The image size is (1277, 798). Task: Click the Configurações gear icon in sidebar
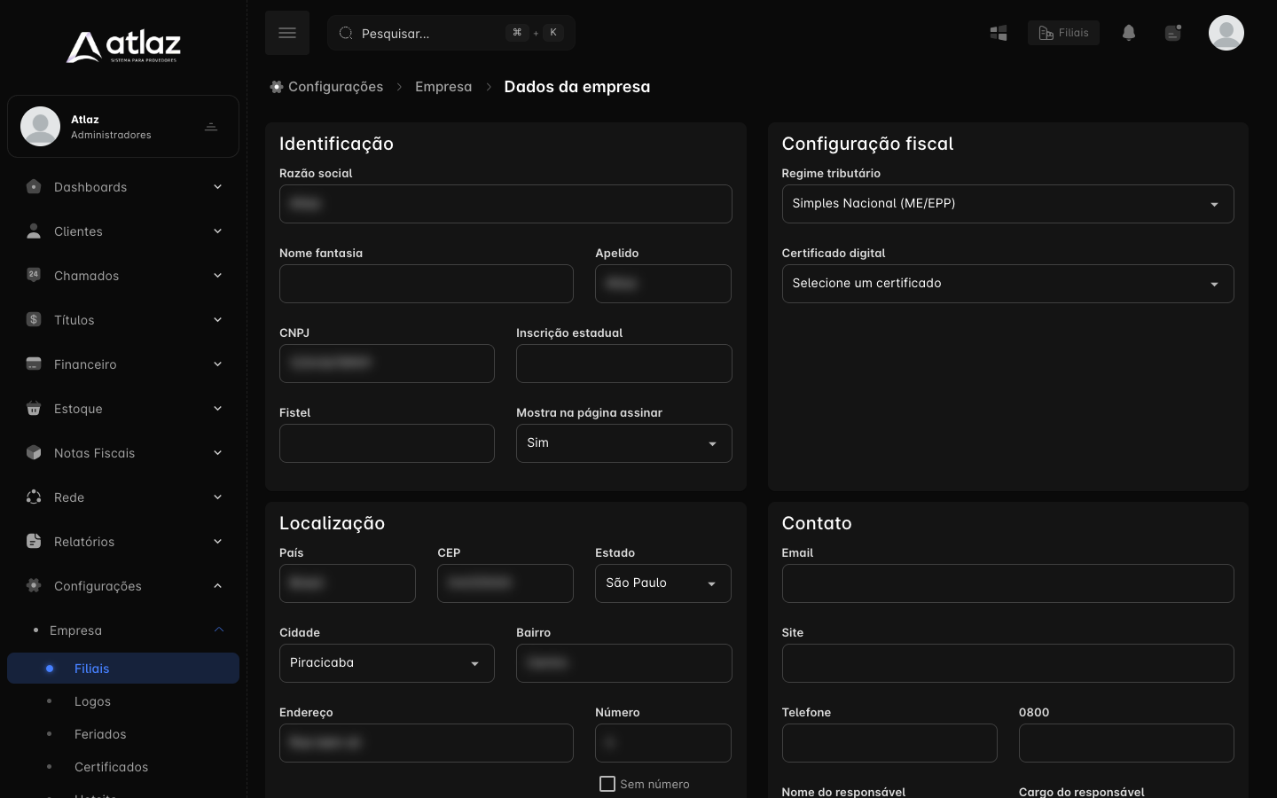[34, 585]
